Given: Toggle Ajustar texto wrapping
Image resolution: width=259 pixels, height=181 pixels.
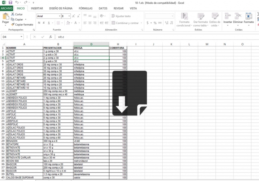Looking at the screenshot, I should 121,16.
